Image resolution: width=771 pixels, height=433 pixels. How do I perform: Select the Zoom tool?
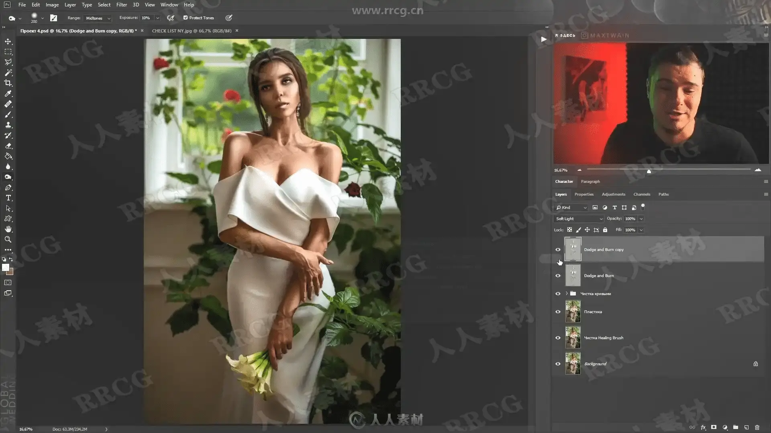[8, 239]
